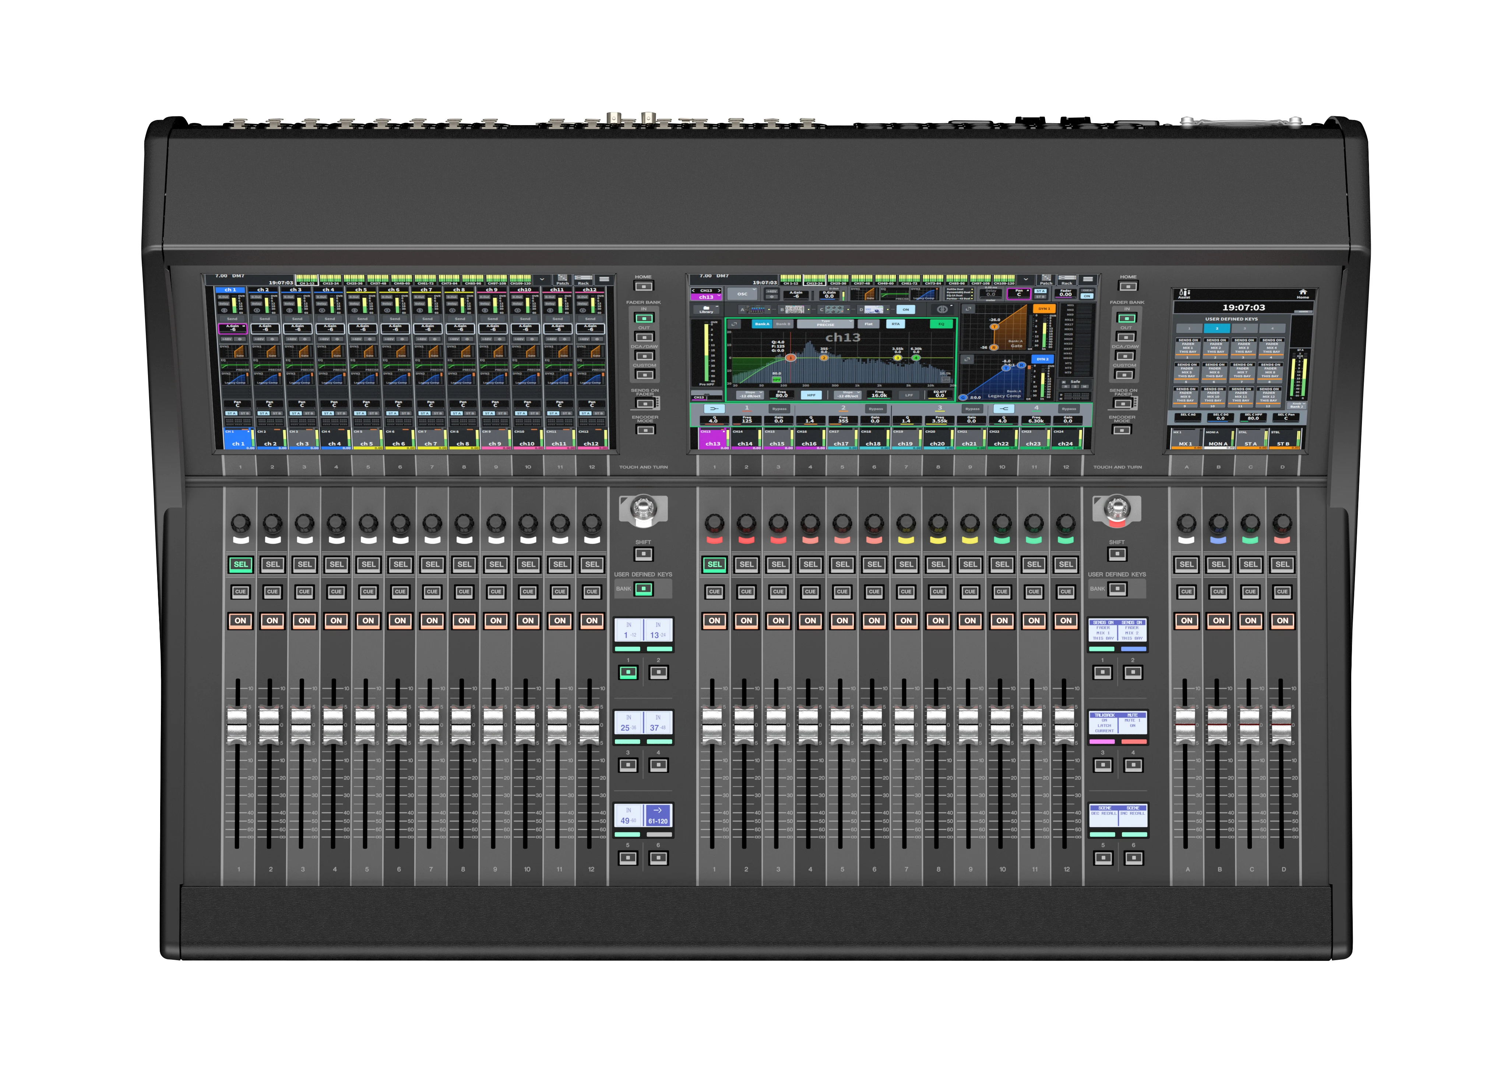Open Rack icon on center screen

coord(1067,280)
